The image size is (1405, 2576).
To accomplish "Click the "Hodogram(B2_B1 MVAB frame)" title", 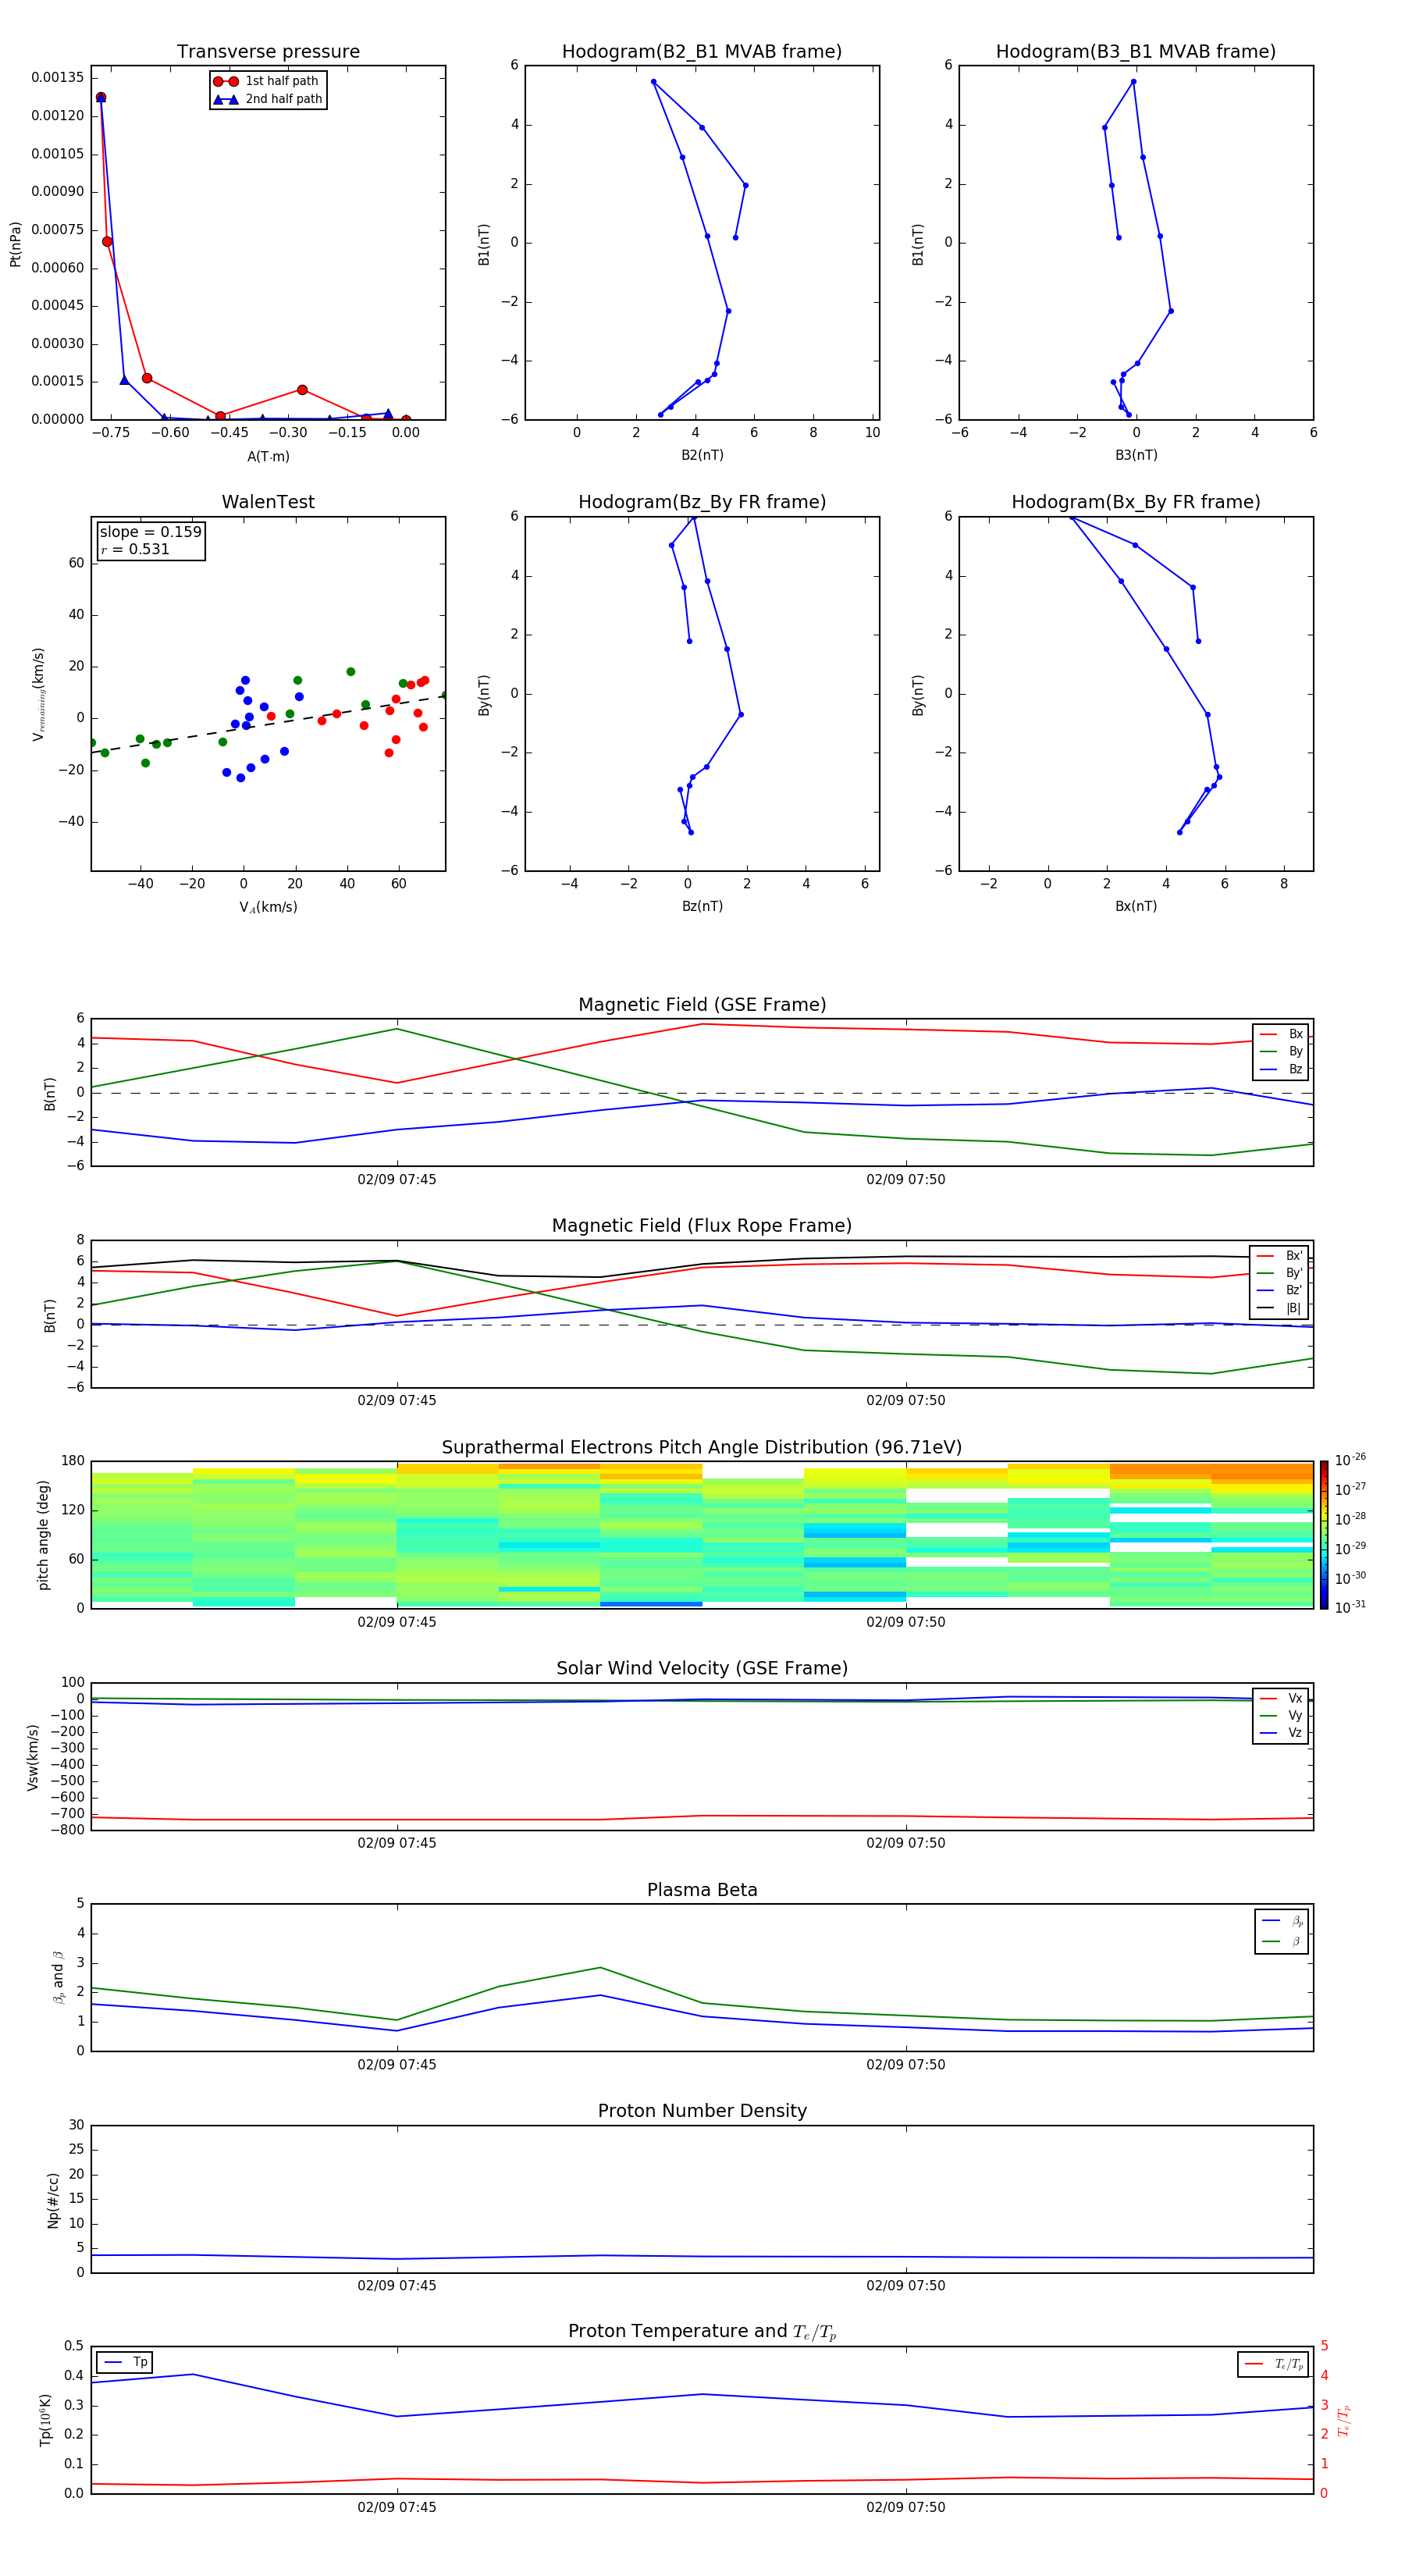I will (x=702, y=52).
